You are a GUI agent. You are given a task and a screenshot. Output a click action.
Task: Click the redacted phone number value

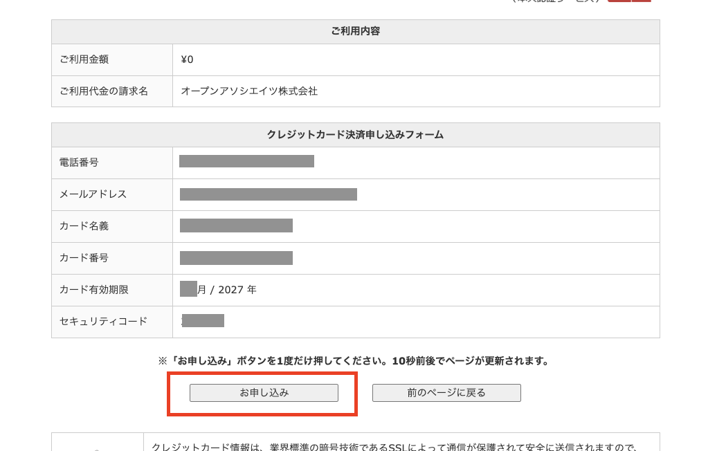(x=246, y=161)
